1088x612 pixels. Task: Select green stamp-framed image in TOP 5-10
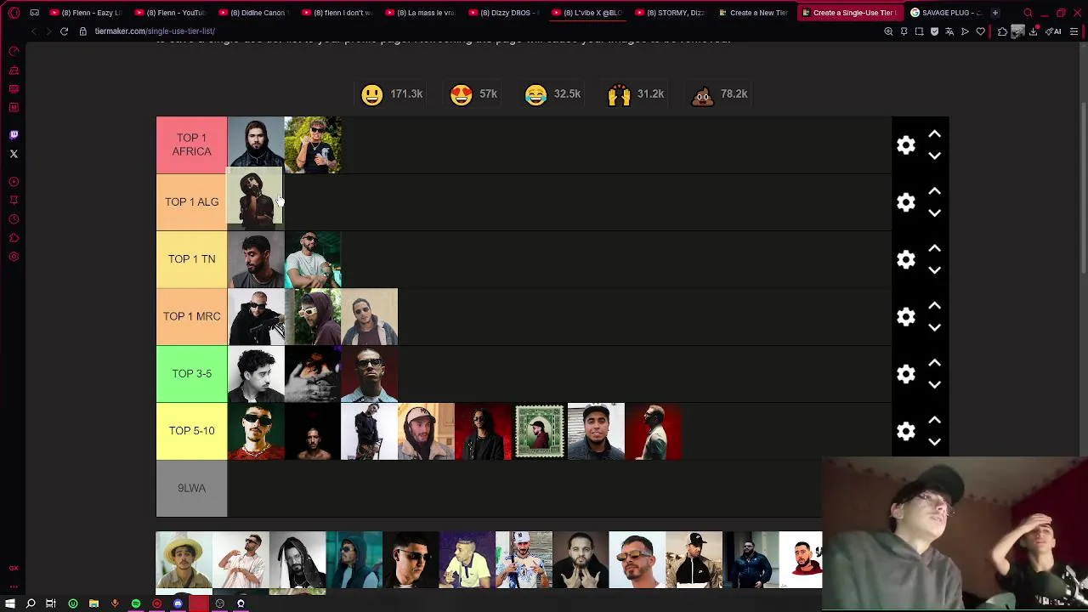(539, 431)
